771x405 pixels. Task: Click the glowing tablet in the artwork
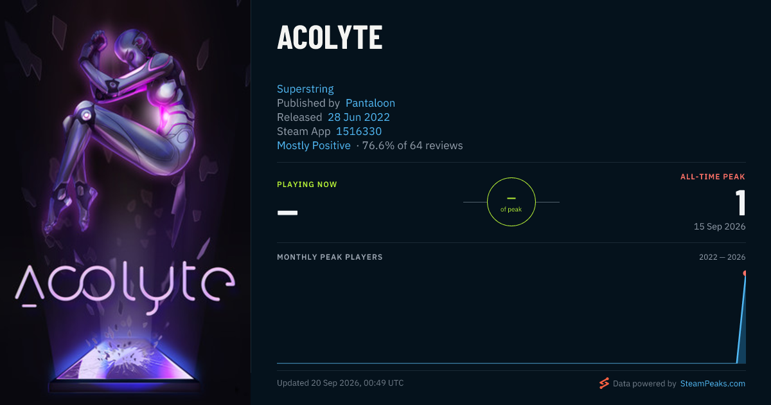pos(124,361)
